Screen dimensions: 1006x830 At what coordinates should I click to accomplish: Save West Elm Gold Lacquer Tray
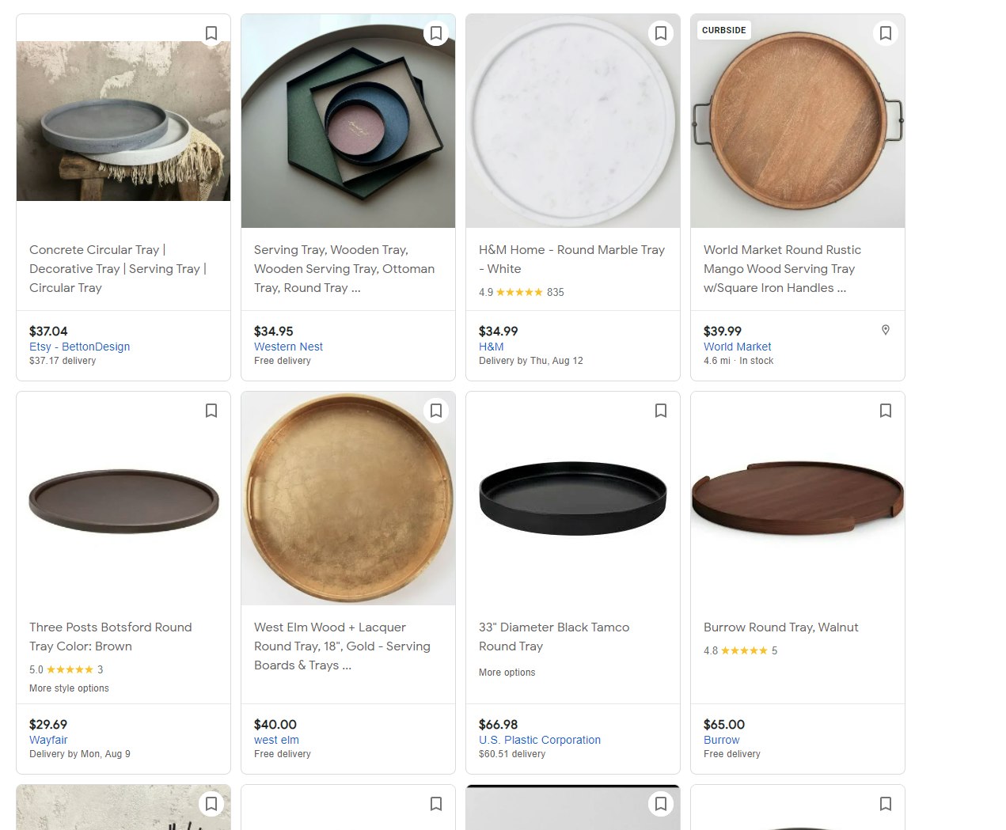[x=436, y=411]
